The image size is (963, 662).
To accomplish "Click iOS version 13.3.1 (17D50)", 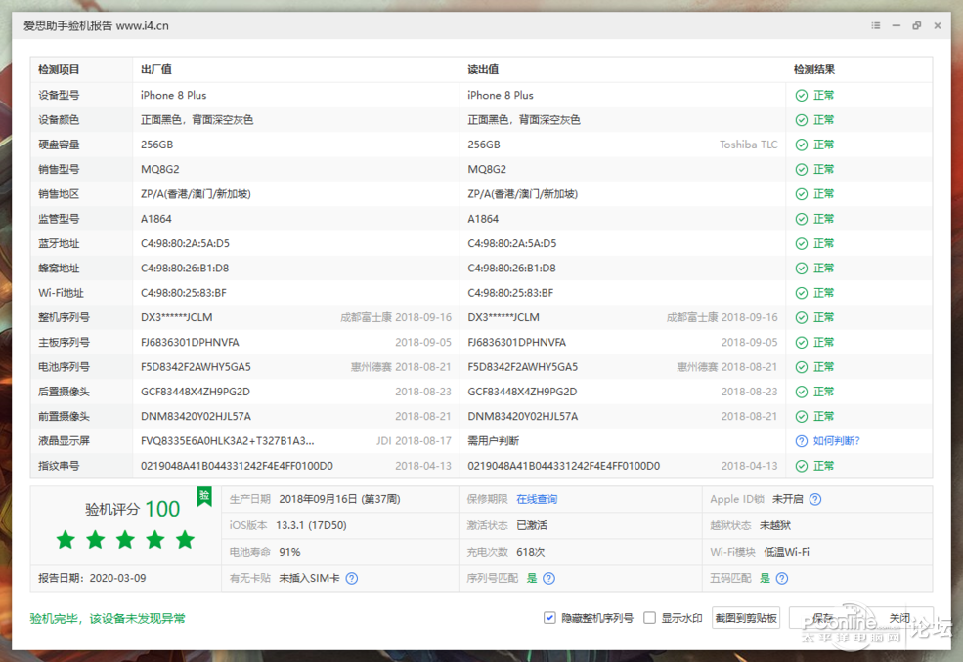I will coord(311,525).
